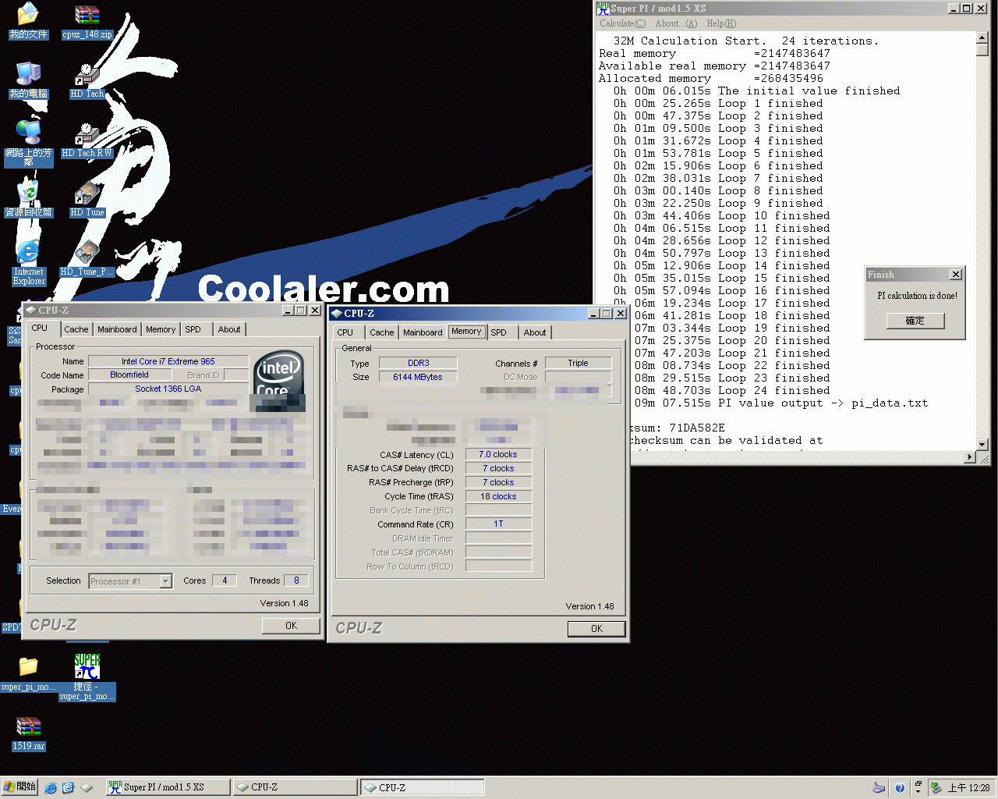Switch to Mainboard tab in CPU-Z memory window
Screen dimensions: 998x799
(x=423, y=332)
